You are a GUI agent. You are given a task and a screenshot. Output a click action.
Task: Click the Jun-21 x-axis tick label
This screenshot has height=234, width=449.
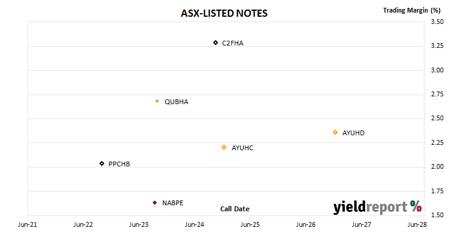point(28,224)
